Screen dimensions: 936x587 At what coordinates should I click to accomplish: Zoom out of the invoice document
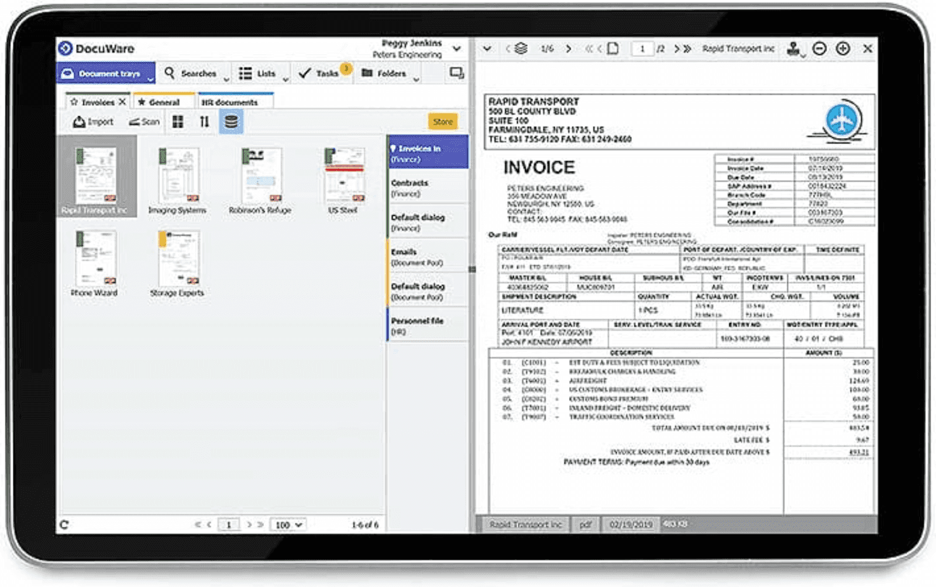tap(820, 49)
